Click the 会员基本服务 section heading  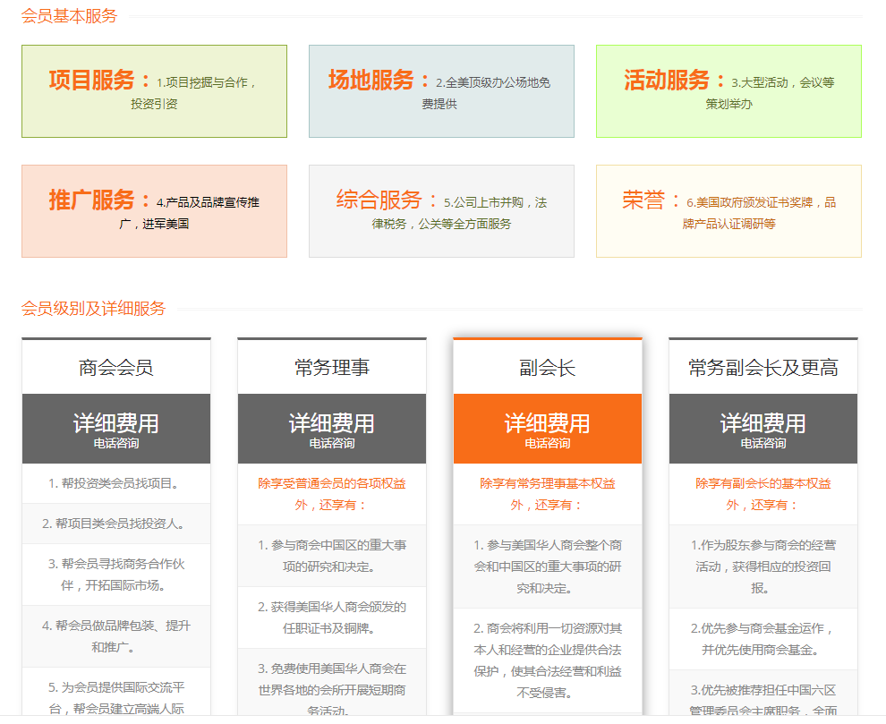click(x=69, y=16)
